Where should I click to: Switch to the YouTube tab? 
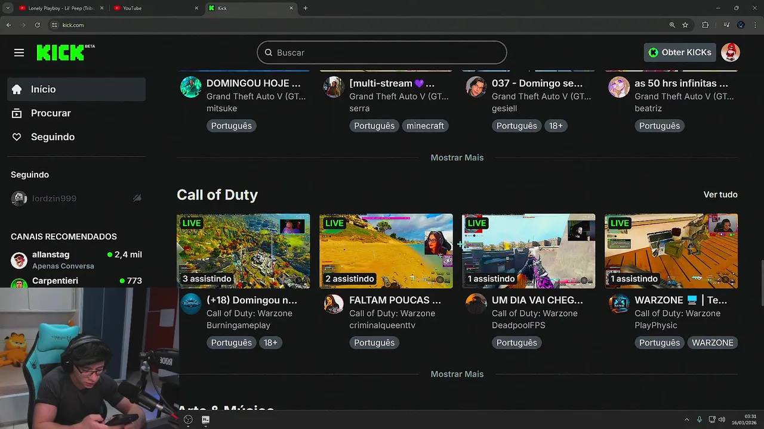156,8
